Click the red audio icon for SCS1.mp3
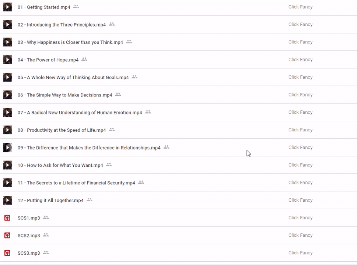Image resolution: width=357 pixels, height=265 pixels. point(7,218)
